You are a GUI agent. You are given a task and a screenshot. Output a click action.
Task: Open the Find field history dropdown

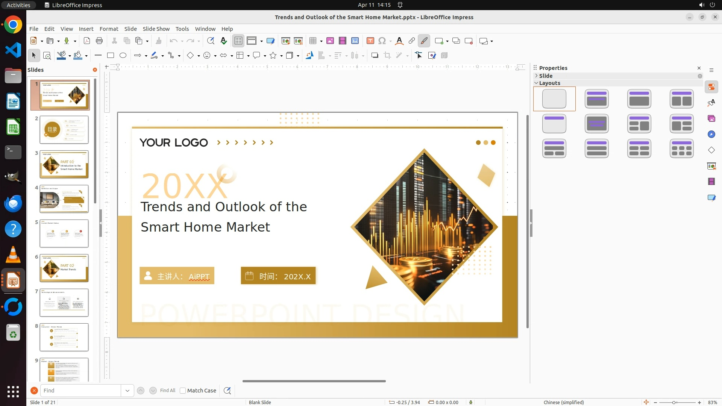point(127,391)
